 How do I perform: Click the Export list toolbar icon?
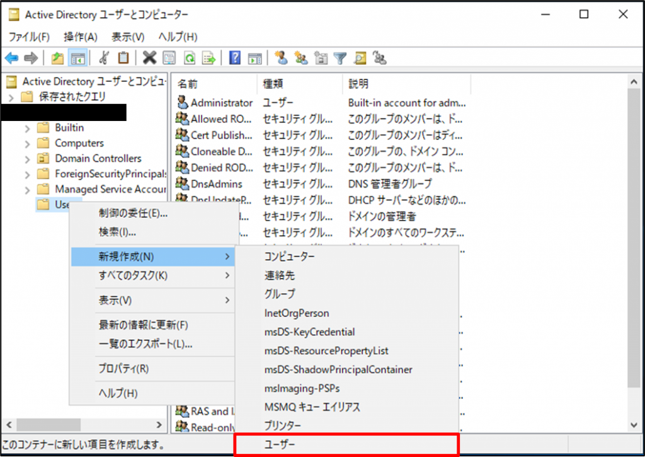(x=209, y=58)
